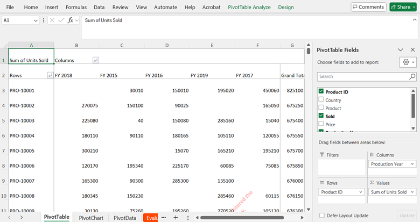The height and width of the screenshot is (222, 420).
Task: Click the horizontal scrollbar thumb
Action: tap(242, 218)
